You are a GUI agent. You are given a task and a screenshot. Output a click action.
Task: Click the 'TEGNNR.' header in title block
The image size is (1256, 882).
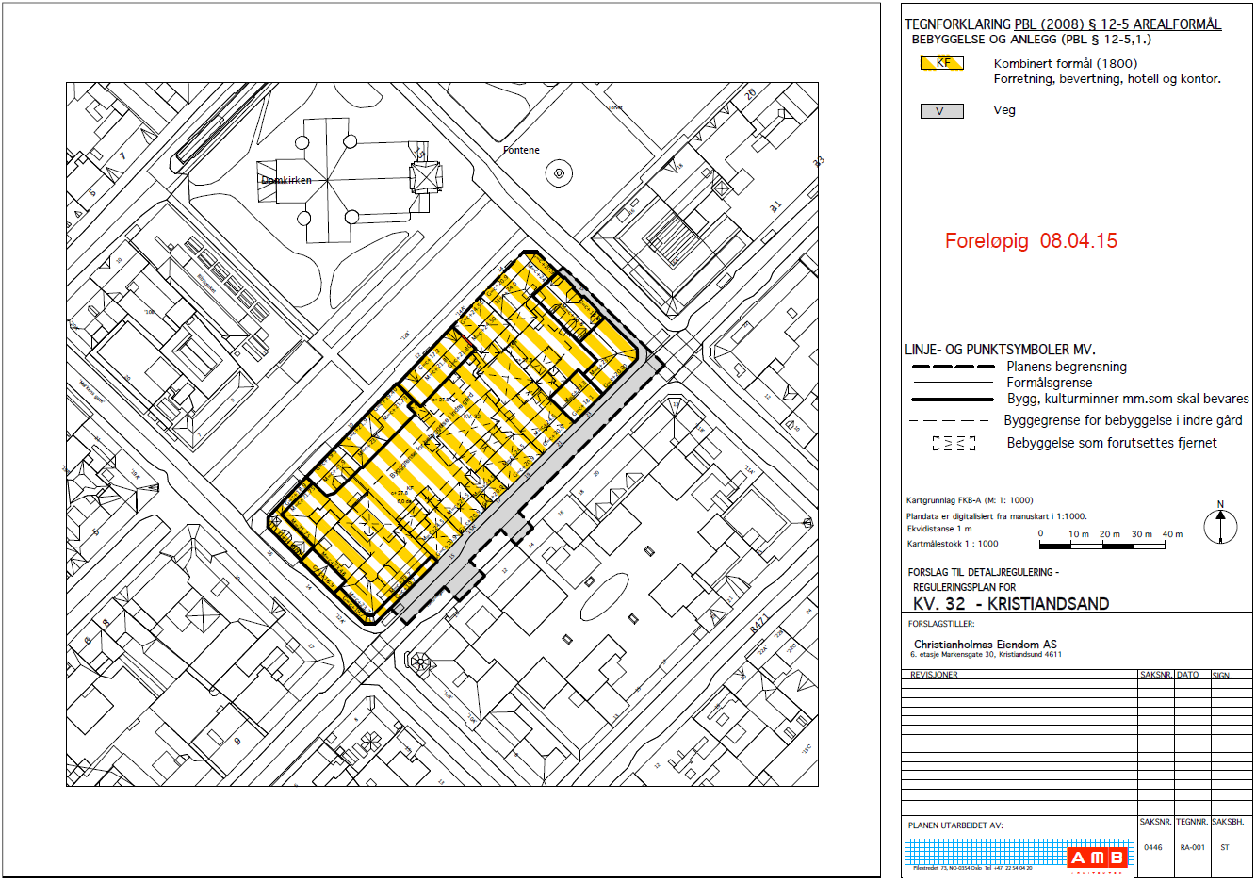click(x=1192, y=823)
